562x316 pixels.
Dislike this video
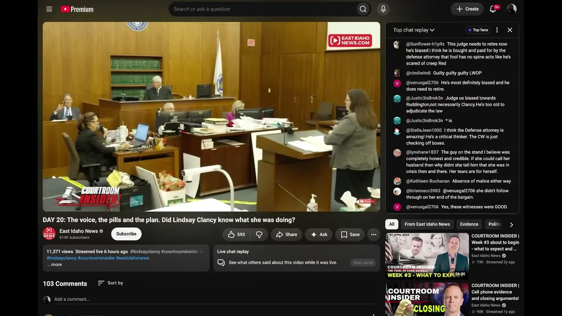point(259,234)
